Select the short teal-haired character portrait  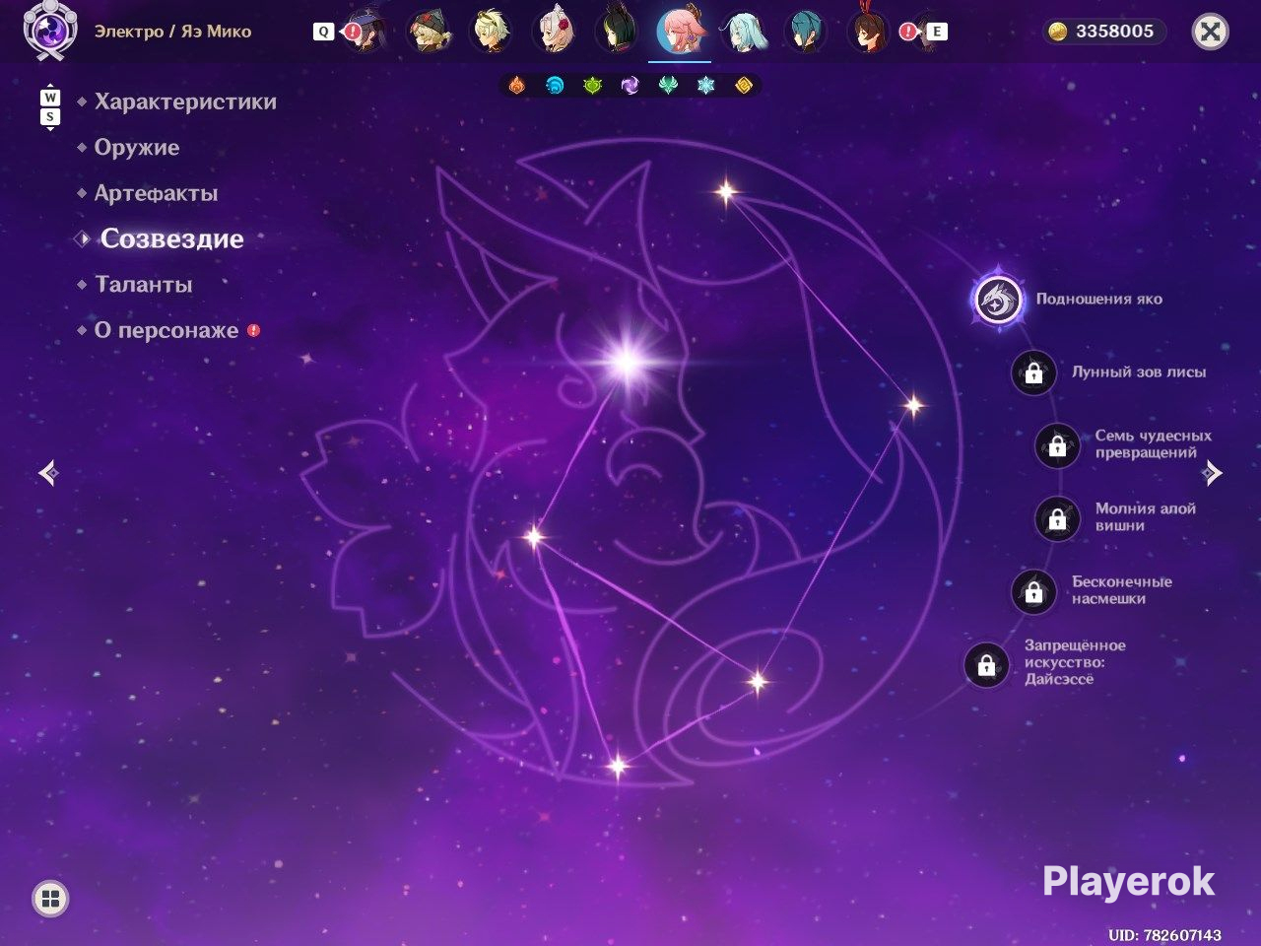pyautogui.click(x=805, y=33)
